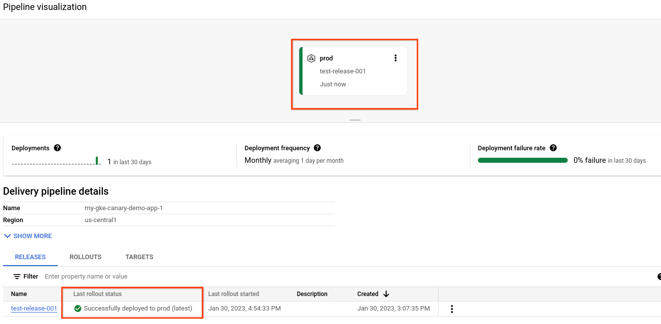The width and height of the screenshot is (661, 324).
Task: Switch to the TARGETS tab
Action: click(139, 257)
